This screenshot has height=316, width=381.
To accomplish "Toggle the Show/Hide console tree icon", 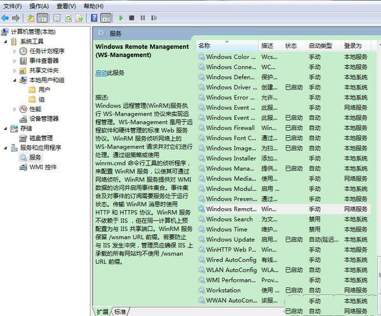I will click(x=43, y=18).
